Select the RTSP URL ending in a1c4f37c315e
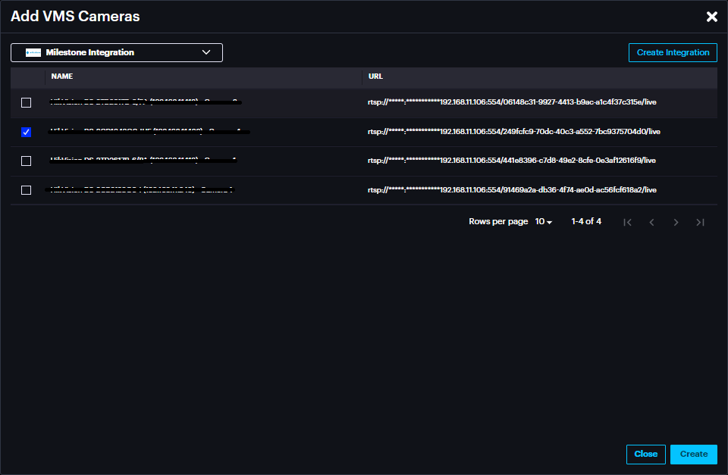The height and width of the screenshot is (475, 728). [x=511, y=102]
